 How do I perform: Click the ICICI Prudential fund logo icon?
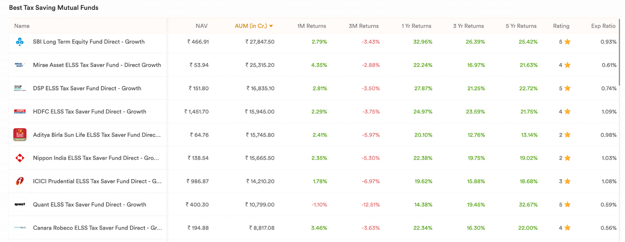pyautogui.click(x=20, y=181)
